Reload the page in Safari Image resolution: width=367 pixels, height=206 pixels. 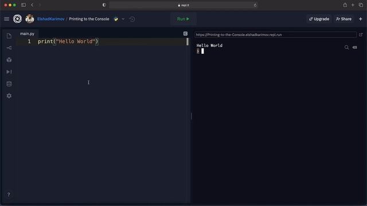[255, 5]
